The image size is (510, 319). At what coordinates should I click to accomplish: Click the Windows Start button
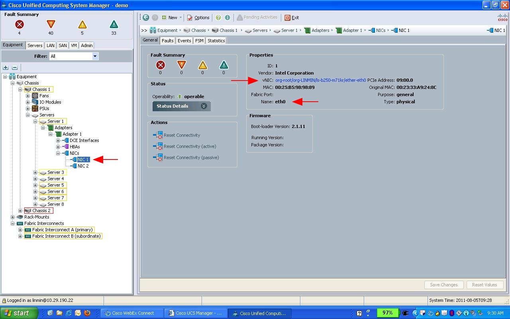coord(19,313)
